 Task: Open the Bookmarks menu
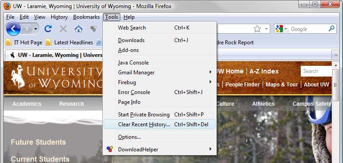click(86, 17)
